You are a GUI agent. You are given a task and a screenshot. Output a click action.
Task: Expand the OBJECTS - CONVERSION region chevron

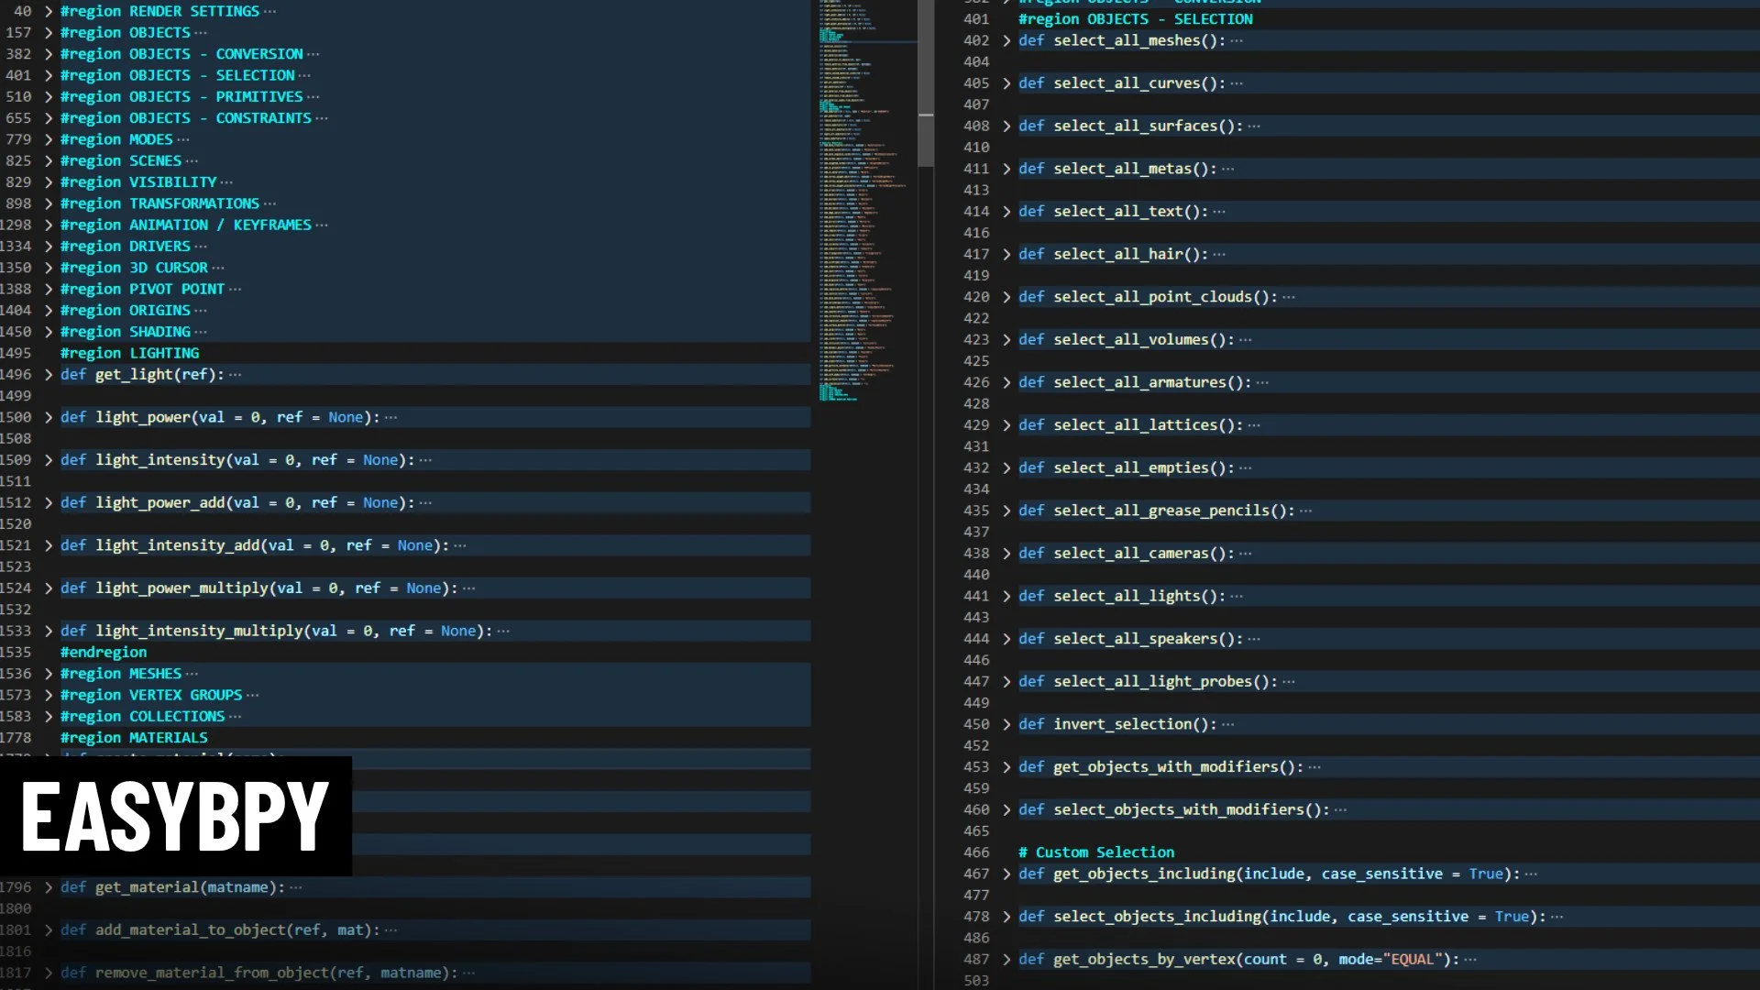coord(49,54)
